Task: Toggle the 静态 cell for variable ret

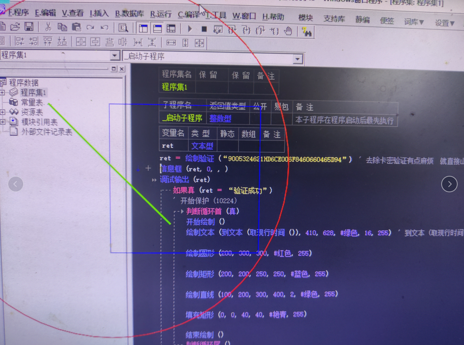Action: tap(228, 146)
